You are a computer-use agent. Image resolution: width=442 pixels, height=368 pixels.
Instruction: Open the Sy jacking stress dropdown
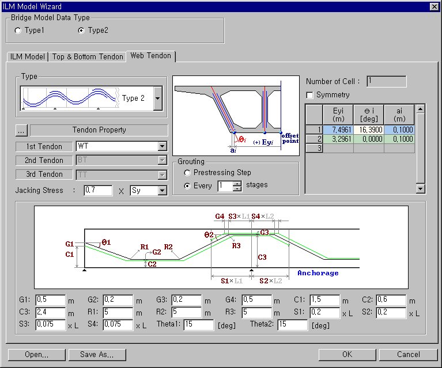pyautogui.click(x=162, y=190)
